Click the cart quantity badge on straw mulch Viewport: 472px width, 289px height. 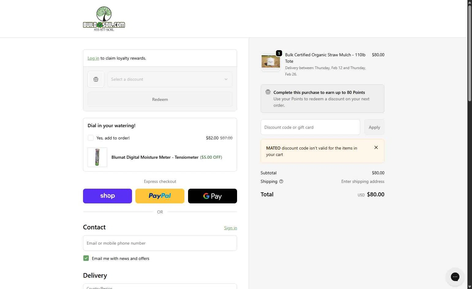(279, 53)
